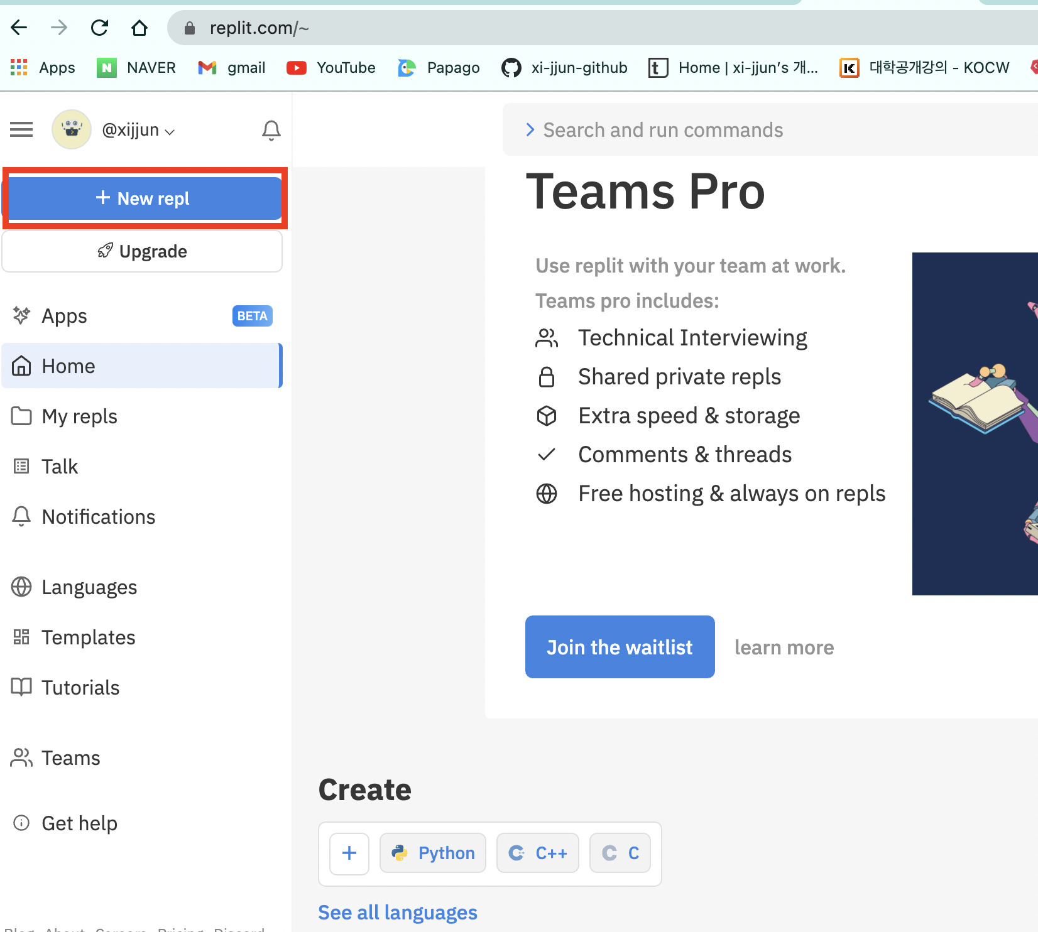Open the Home | xi-jjun's bookmark
Viewport: 1038px width, 932px height.
[x=733, y=67]
